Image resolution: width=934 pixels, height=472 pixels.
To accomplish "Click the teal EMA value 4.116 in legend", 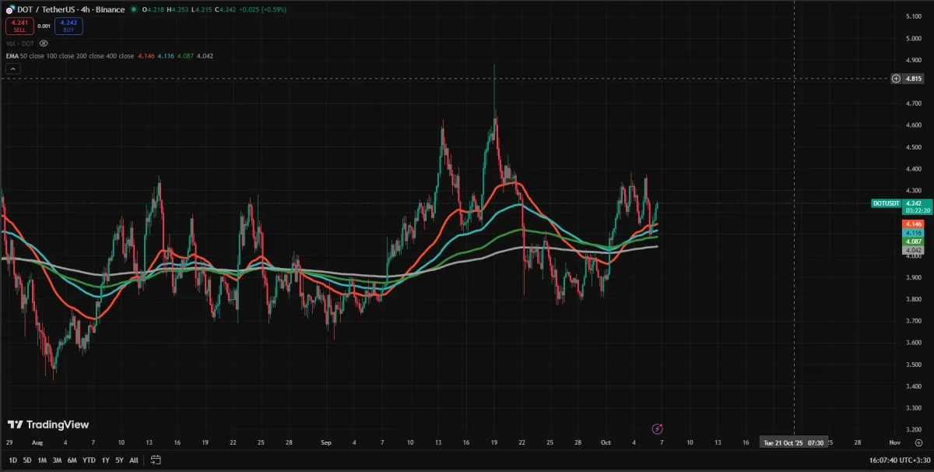I will (x=166, y=56).
